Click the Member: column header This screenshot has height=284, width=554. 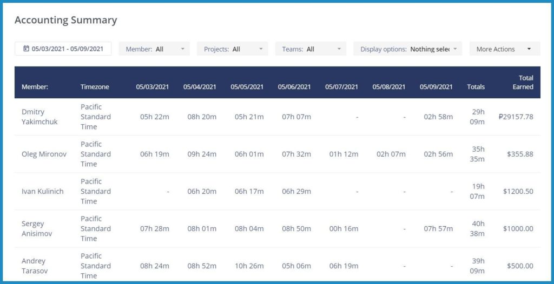(x=34, y=87)
